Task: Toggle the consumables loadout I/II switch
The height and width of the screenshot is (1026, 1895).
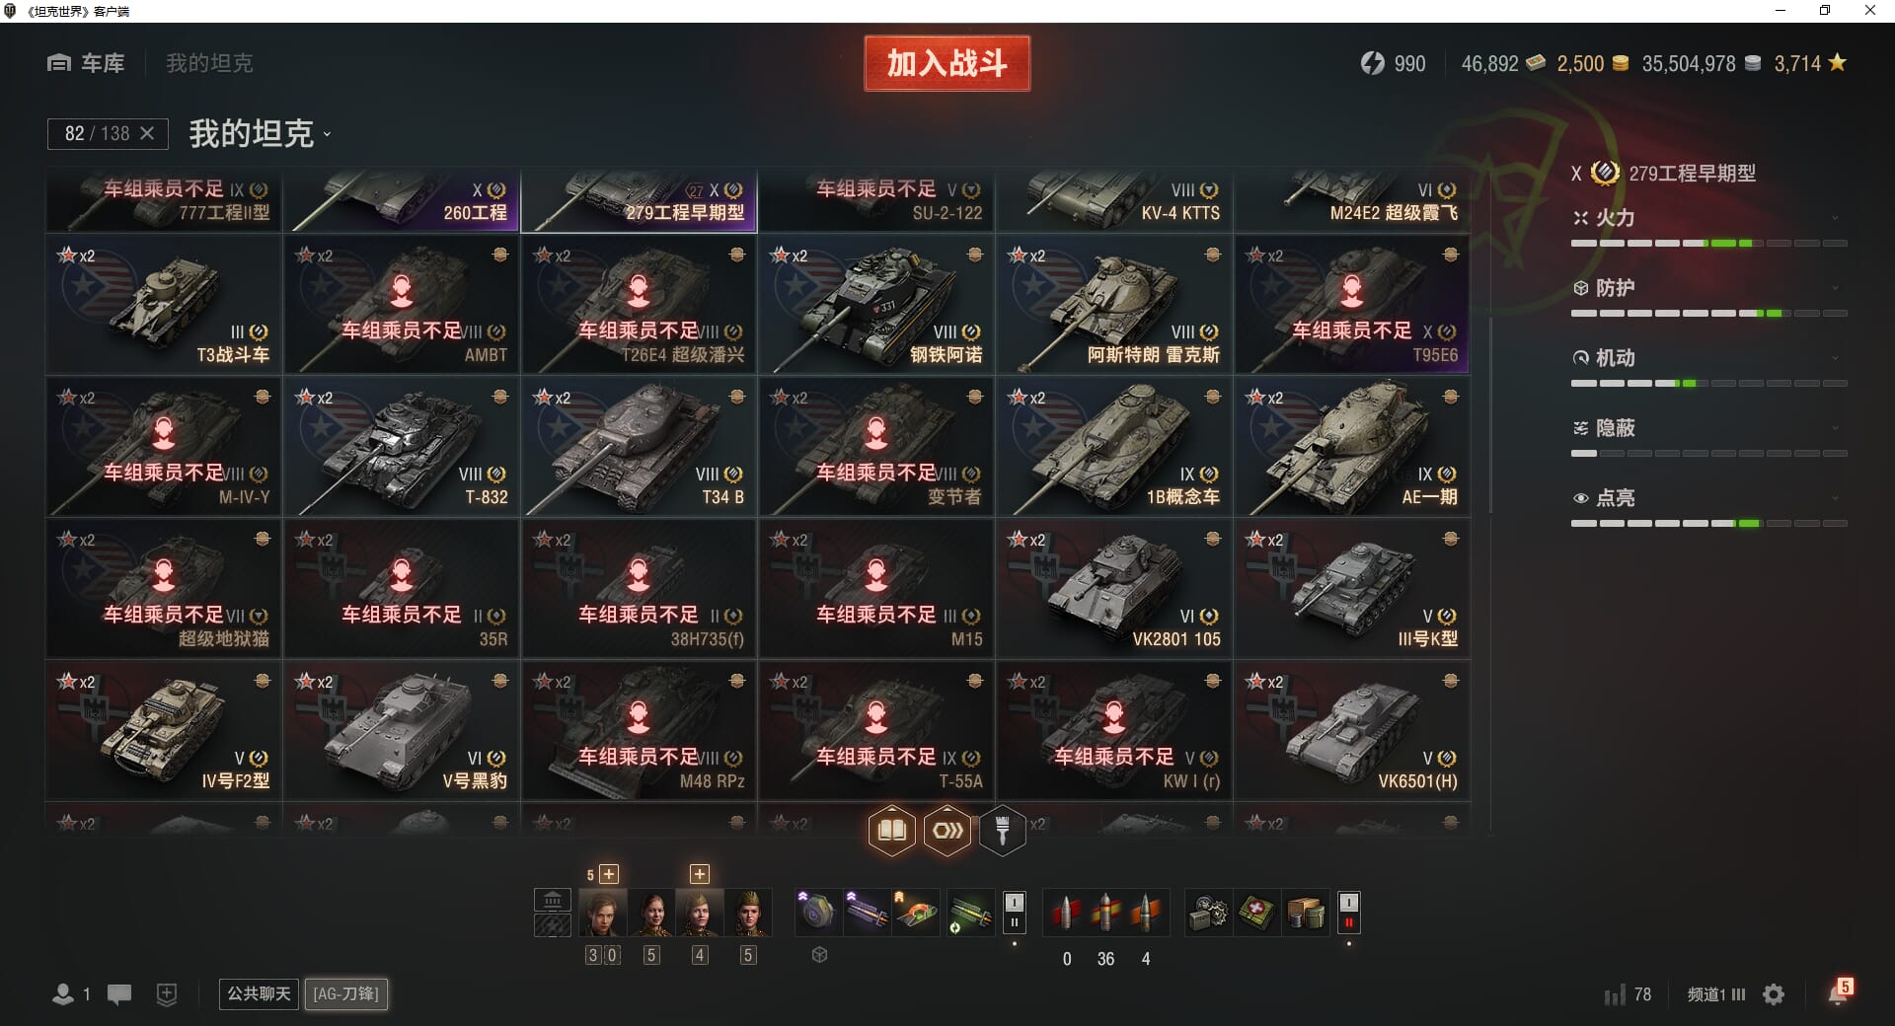Action: coord(1348,913)
